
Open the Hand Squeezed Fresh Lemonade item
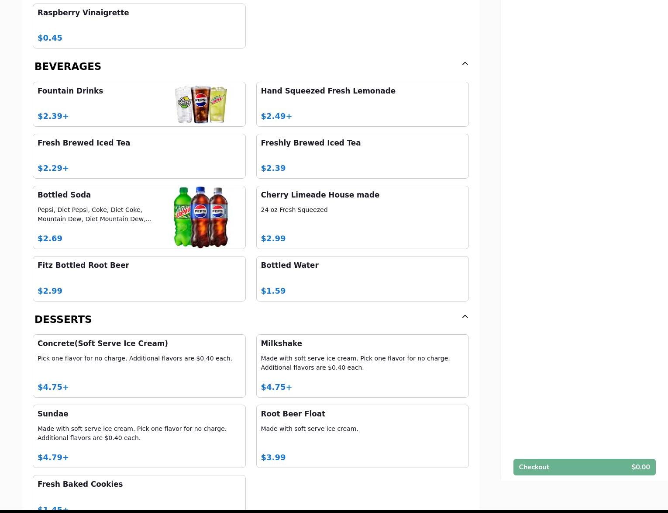click(362, 104)
